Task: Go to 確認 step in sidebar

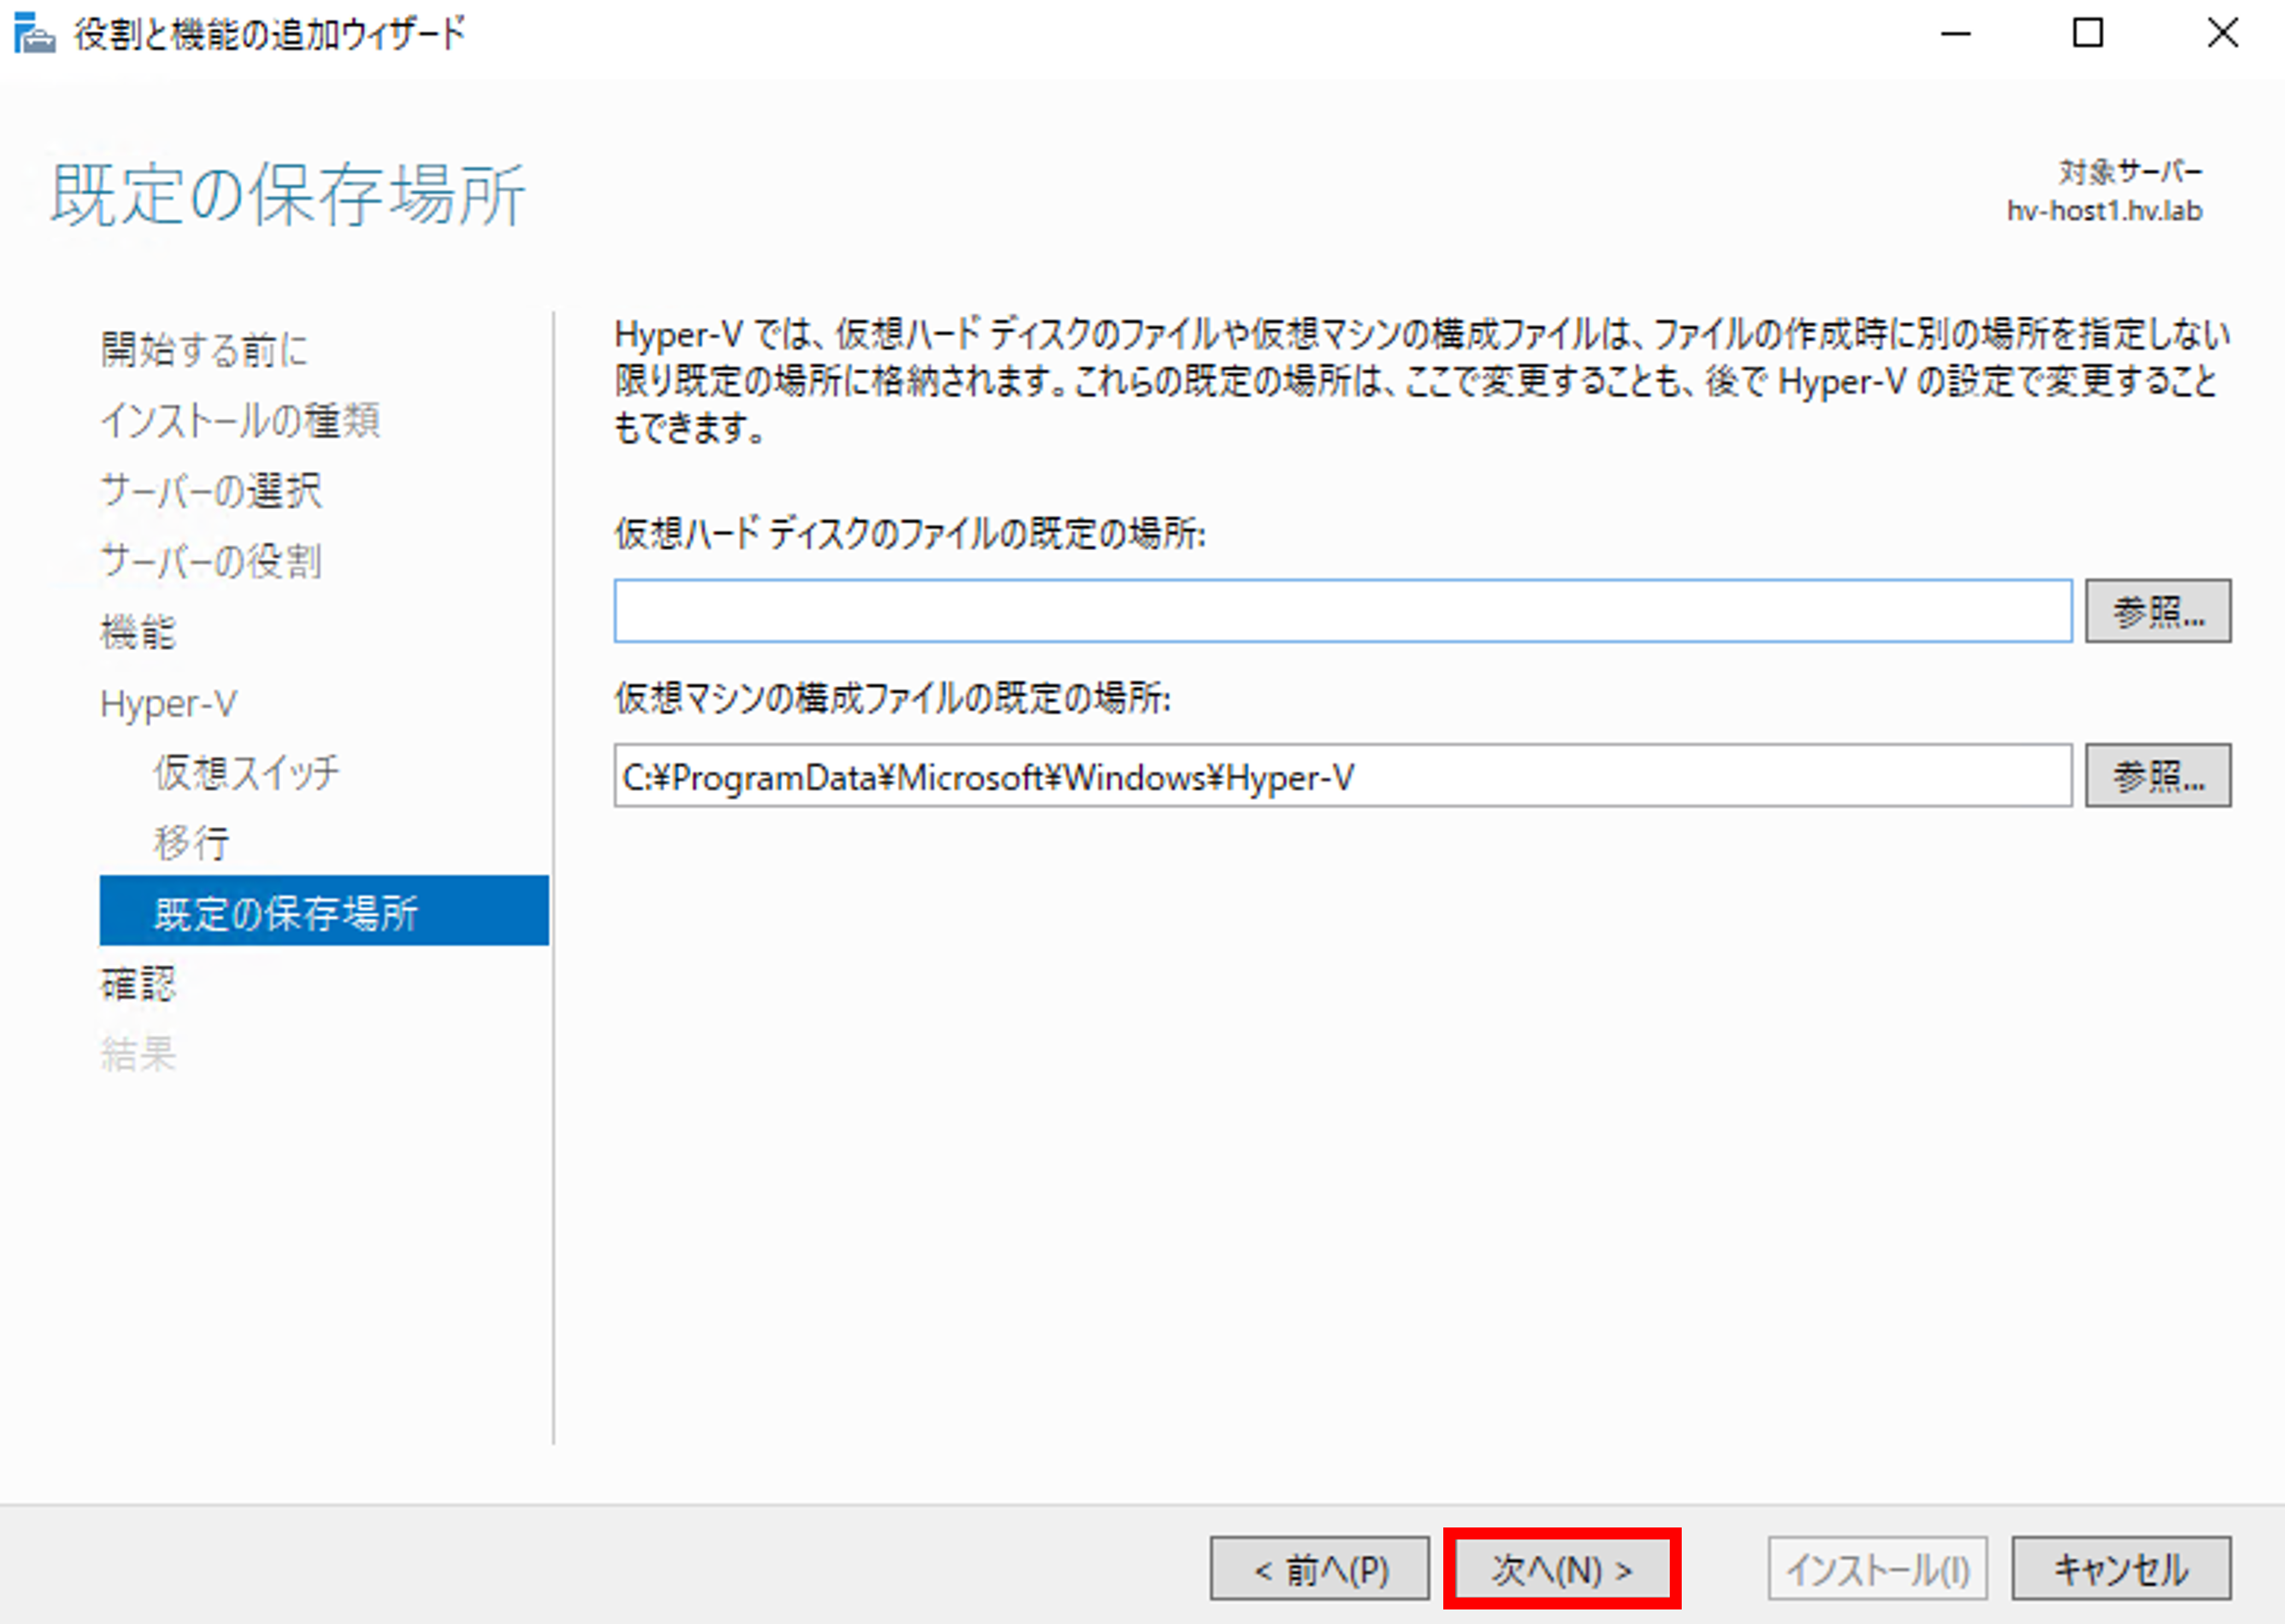Action: click(138, 984)
